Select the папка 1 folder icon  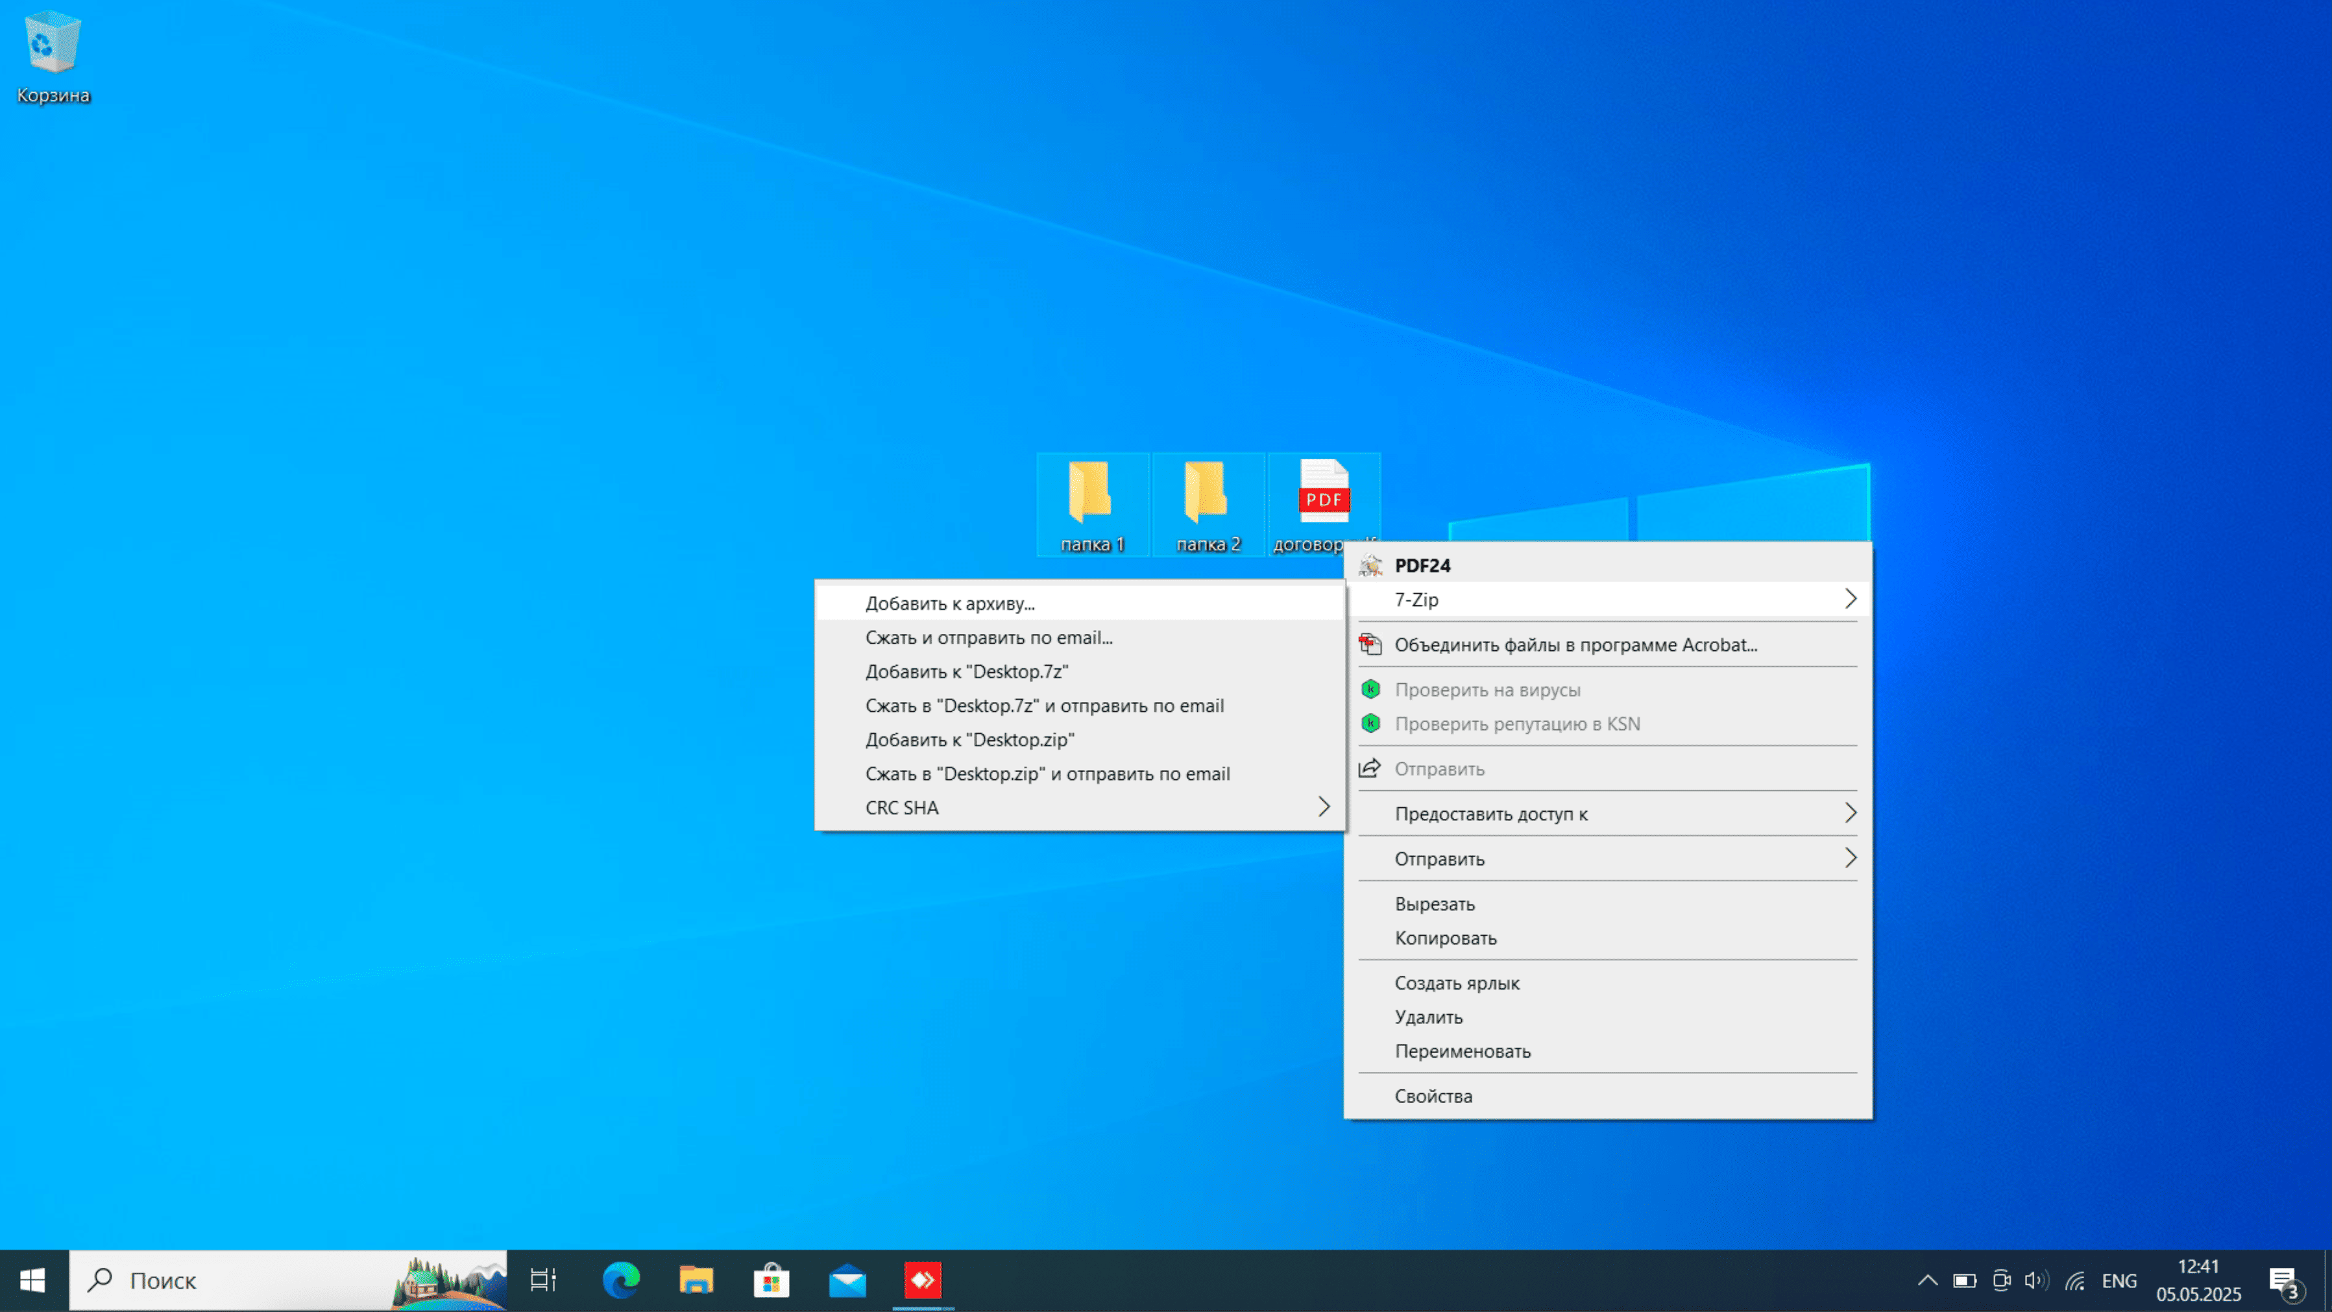pos(1092,504)
